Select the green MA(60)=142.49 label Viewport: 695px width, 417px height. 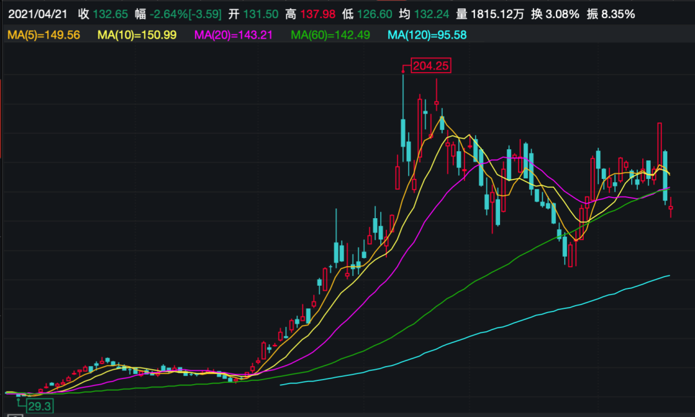click(330, 35)
